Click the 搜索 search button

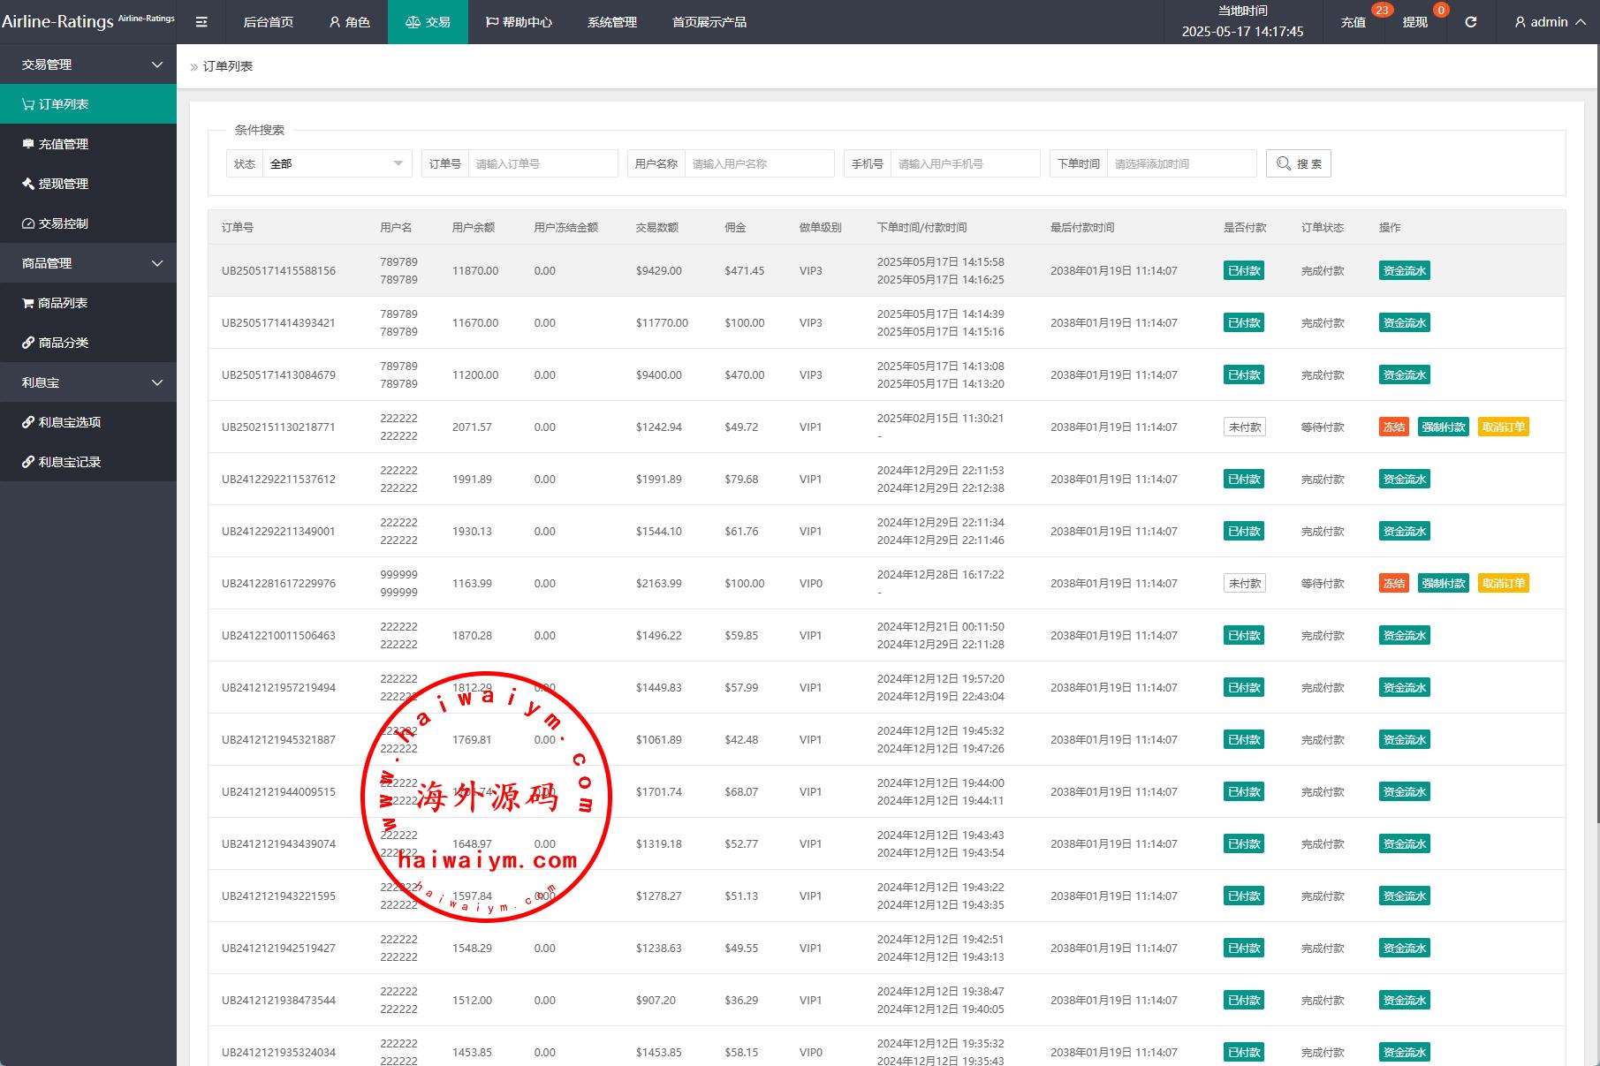pos(1298,163)
